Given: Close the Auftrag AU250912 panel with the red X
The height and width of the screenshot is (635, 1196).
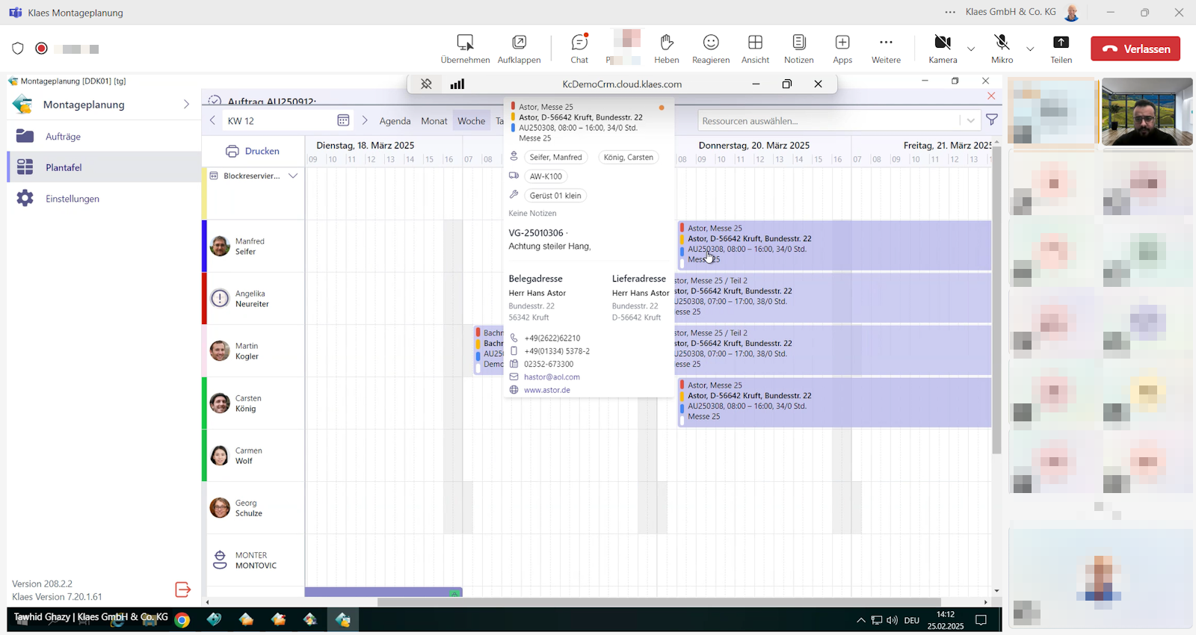Looking at the screenshot, I should 991,96.
